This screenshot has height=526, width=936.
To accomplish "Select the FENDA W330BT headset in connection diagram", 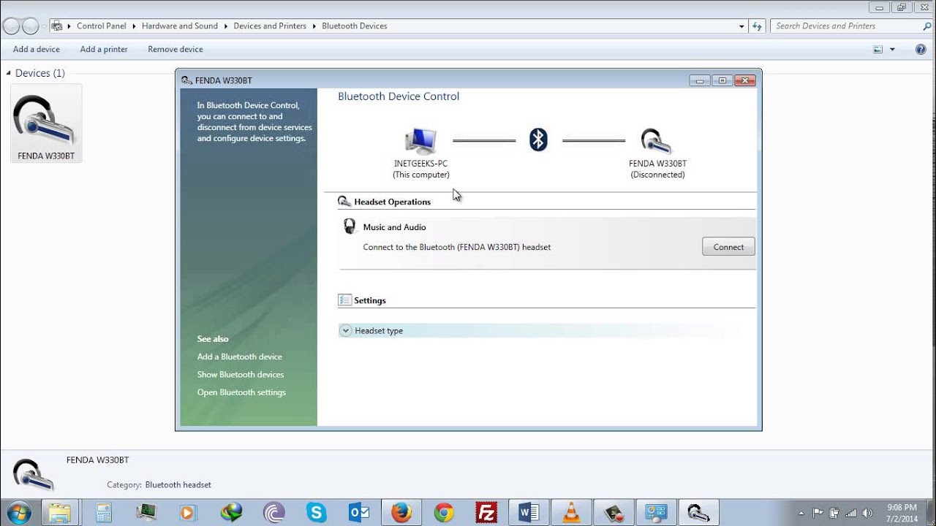I will click(657, 142).
